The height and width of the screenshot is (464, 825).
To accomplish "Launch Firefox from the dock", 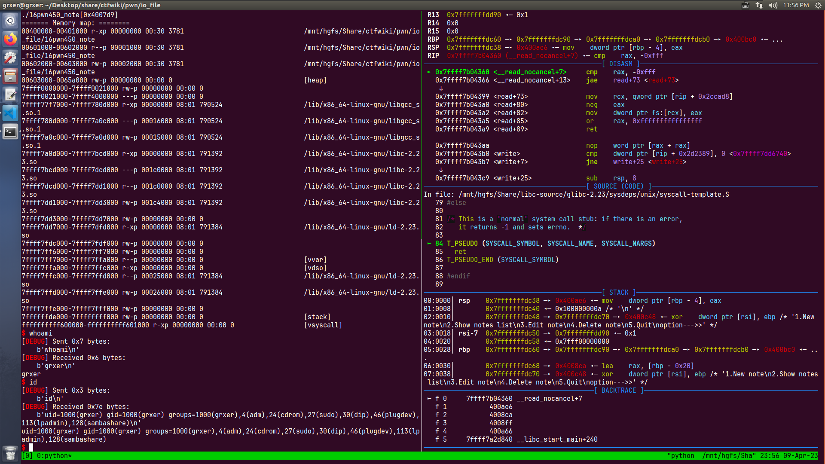I will tap(10, 39).
